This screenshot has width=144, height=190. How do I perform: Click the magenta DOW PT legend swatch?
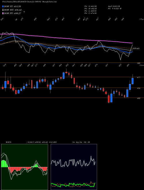[3, 13]
